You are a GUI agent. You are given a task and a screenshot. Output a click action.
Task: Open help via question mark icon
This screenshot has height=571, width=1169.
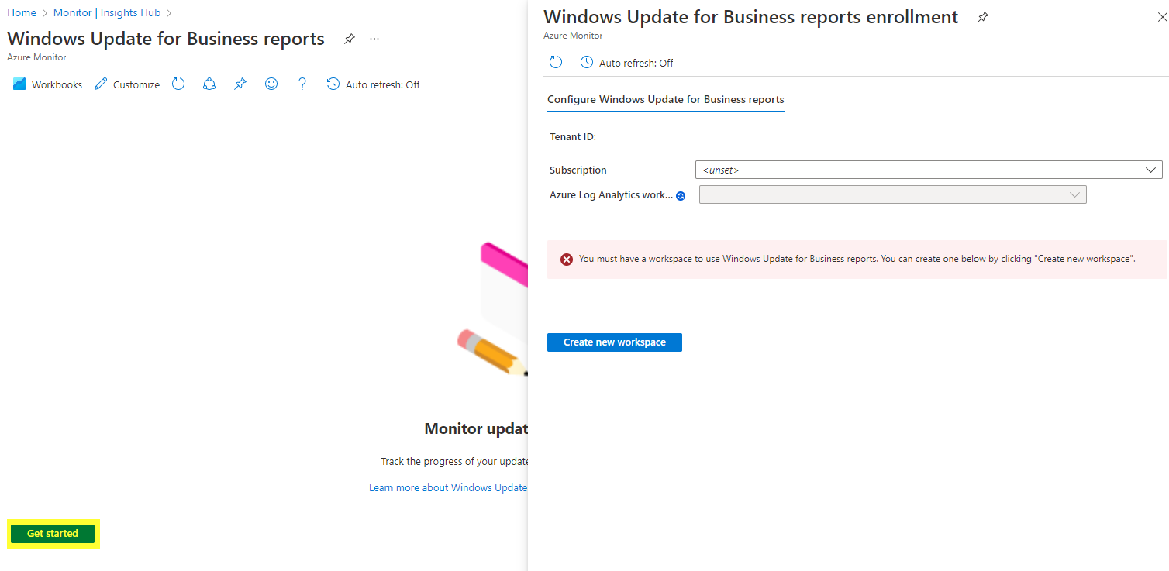(302, 84)
